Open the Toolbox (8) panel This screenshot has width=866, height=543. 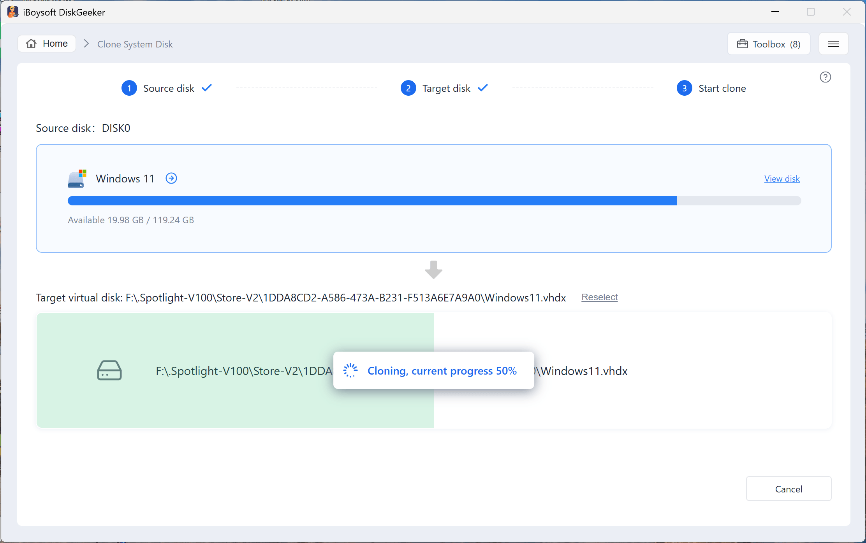click(x=769, y=44)
